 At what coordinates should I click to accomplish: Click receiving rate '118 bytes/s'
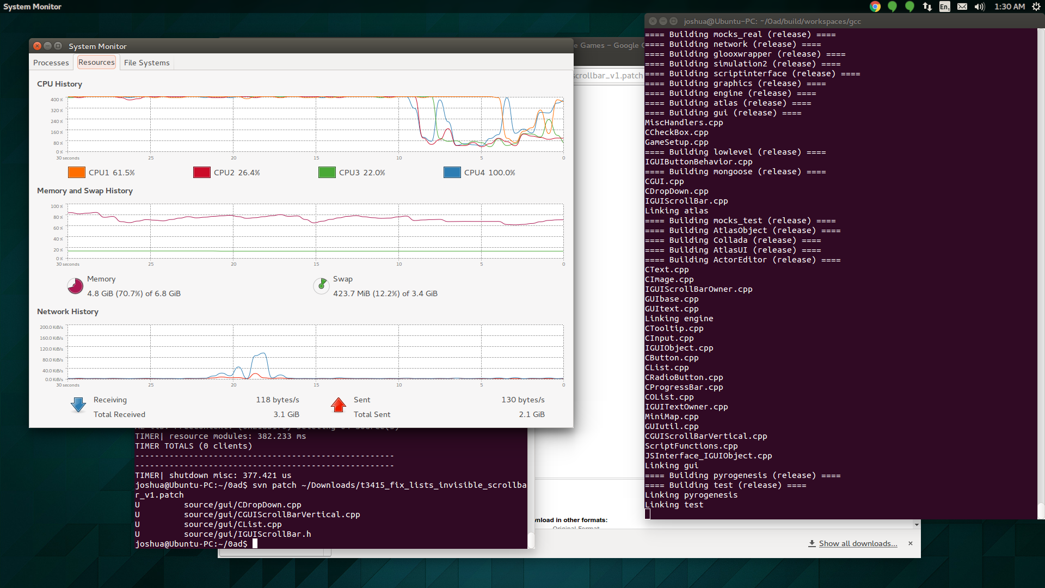point(278,400)
